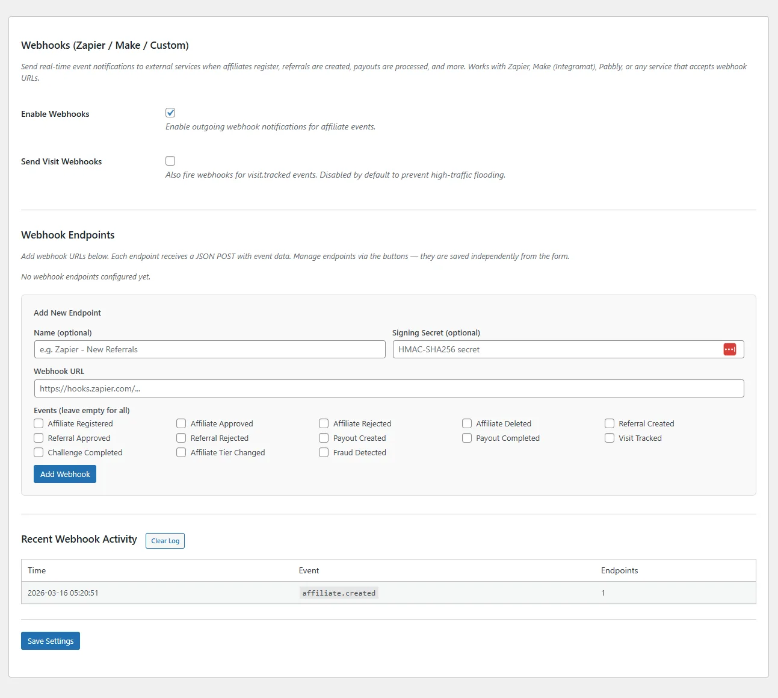This screenshot has height=698, width=778.
Task: Check the Affiliate Approved event
Action: click(181, 423)
